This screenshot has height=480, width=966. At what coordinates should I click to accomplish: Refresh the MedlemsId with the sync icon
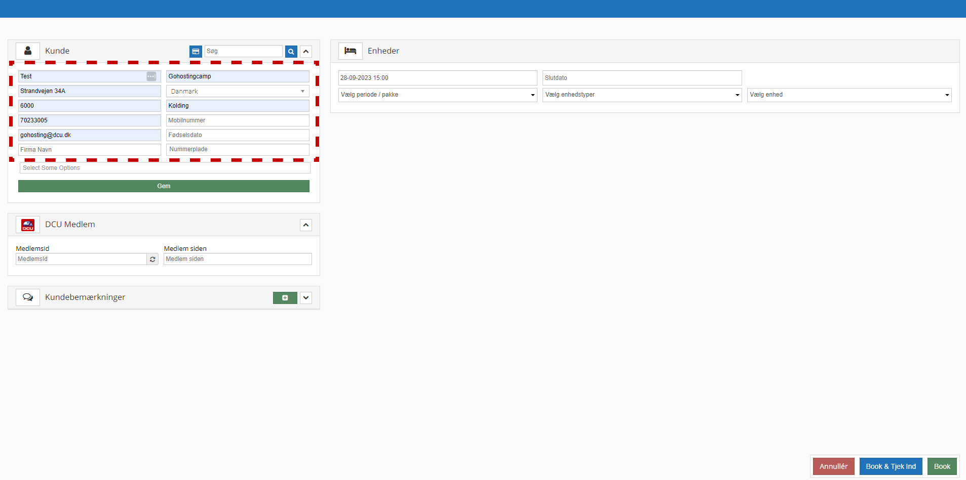152,259
